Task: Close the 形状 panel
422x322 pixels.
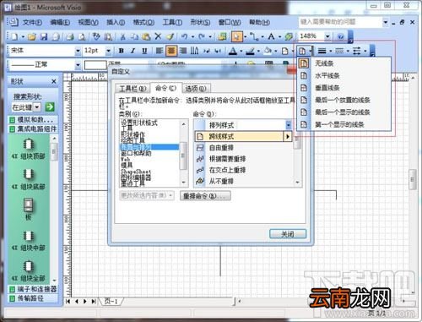Action: click(54, 81)
